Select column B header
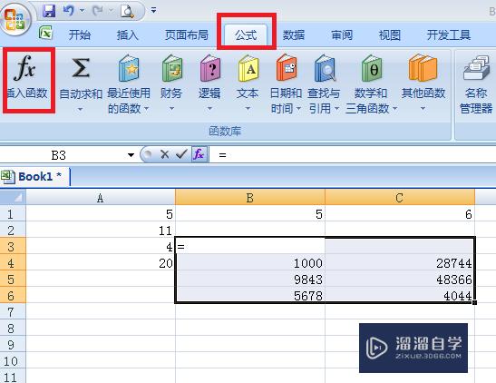Viewport: 496px width, 383px height. point(250,198)
